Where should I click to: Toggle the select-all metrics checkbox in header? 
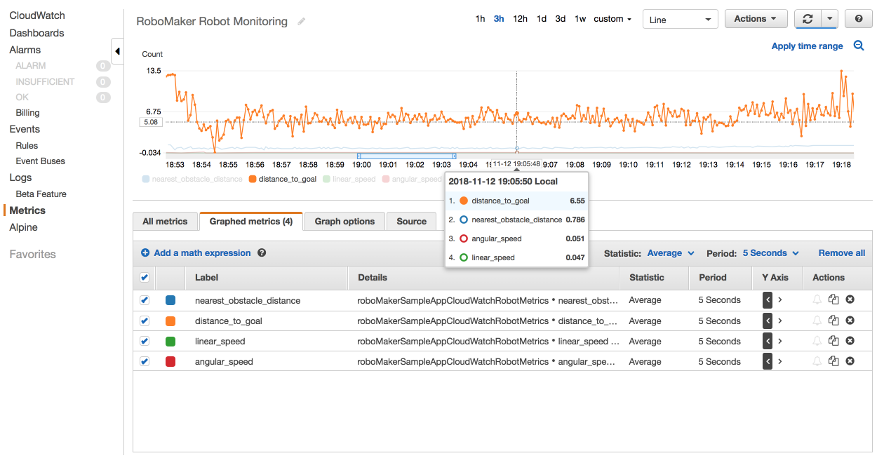(145, 278)
